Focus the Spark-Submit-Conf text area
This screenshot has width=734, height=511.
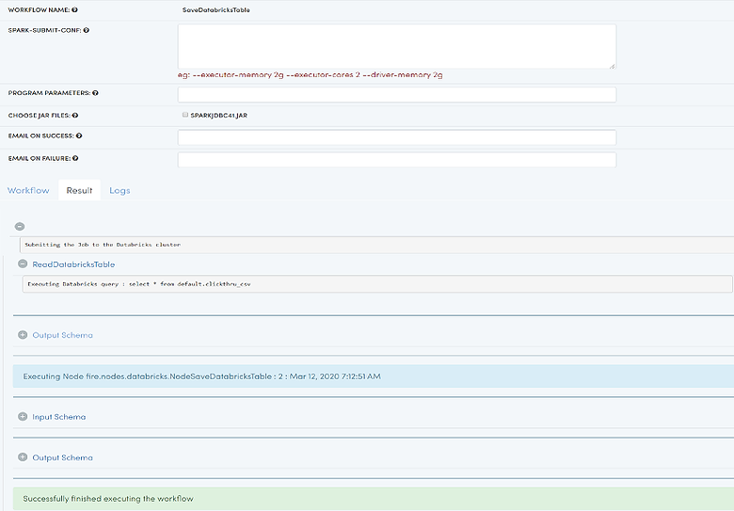pyautogui.click(x=397, y=47)
